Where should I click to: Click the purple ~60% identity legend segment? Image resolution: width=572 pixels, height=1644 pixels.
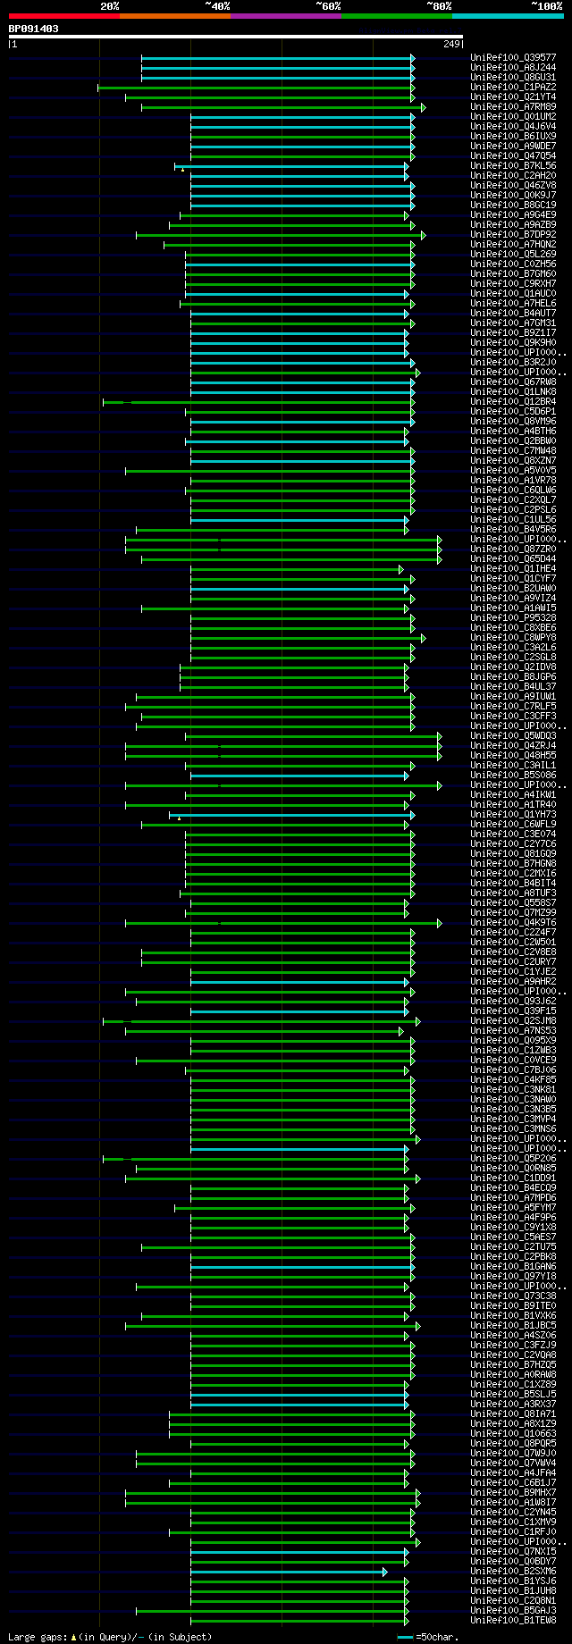[286, 16]
